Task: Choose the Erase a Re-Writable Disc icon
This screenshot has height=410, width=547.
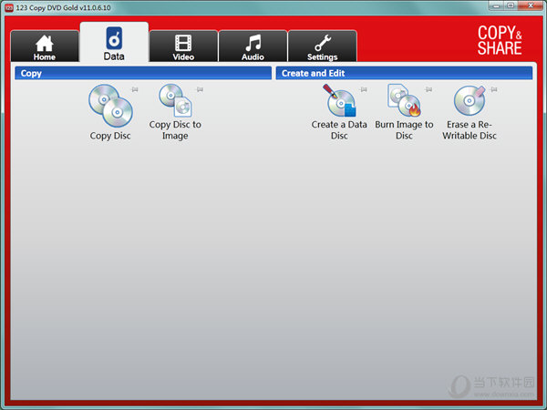Action: (470, 100)
